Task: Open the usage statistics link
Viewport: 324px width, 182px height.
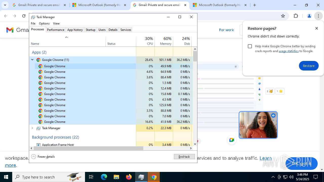Action: [289, 51]
